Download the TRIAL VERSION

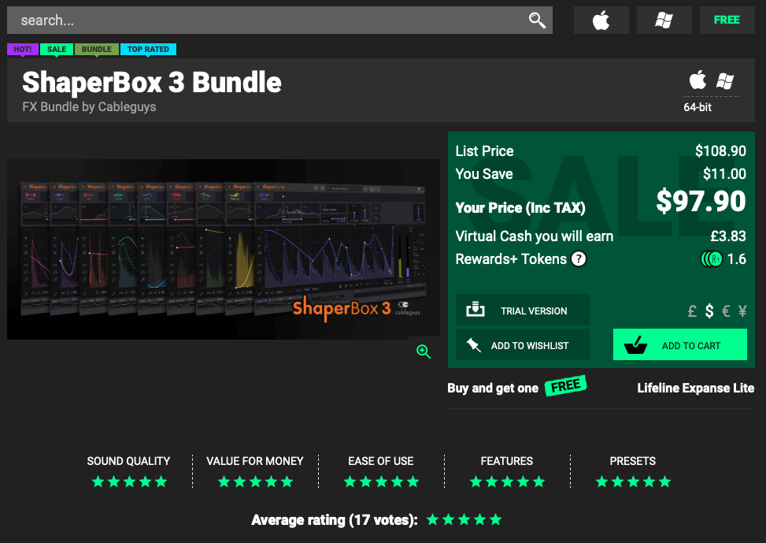click(x=523, y=310)
